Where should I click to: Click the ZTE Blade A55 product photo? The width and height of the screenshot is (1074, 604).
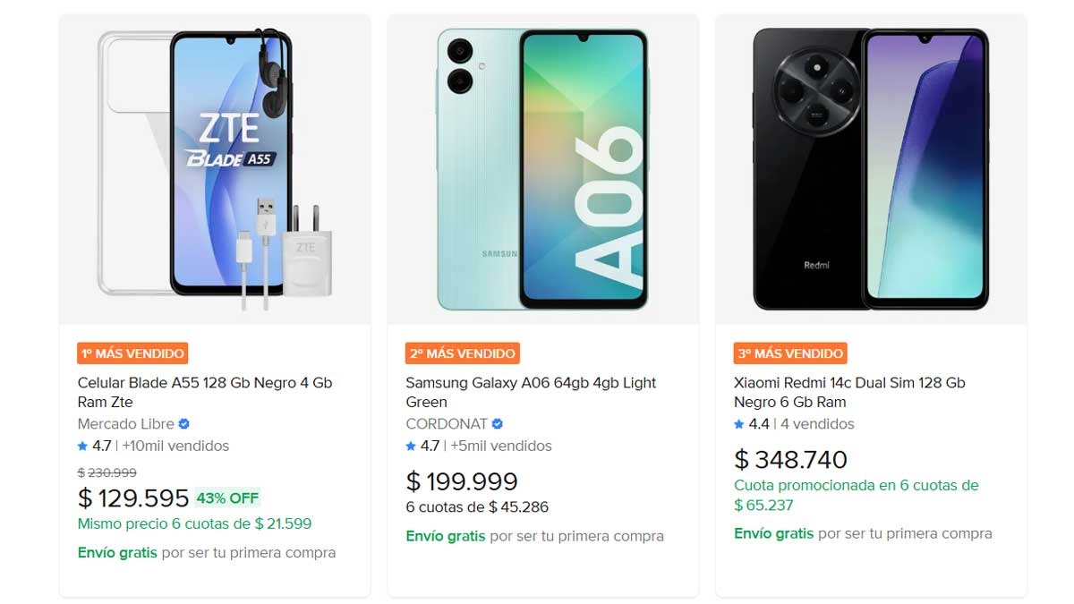click(x=213, y=166)
